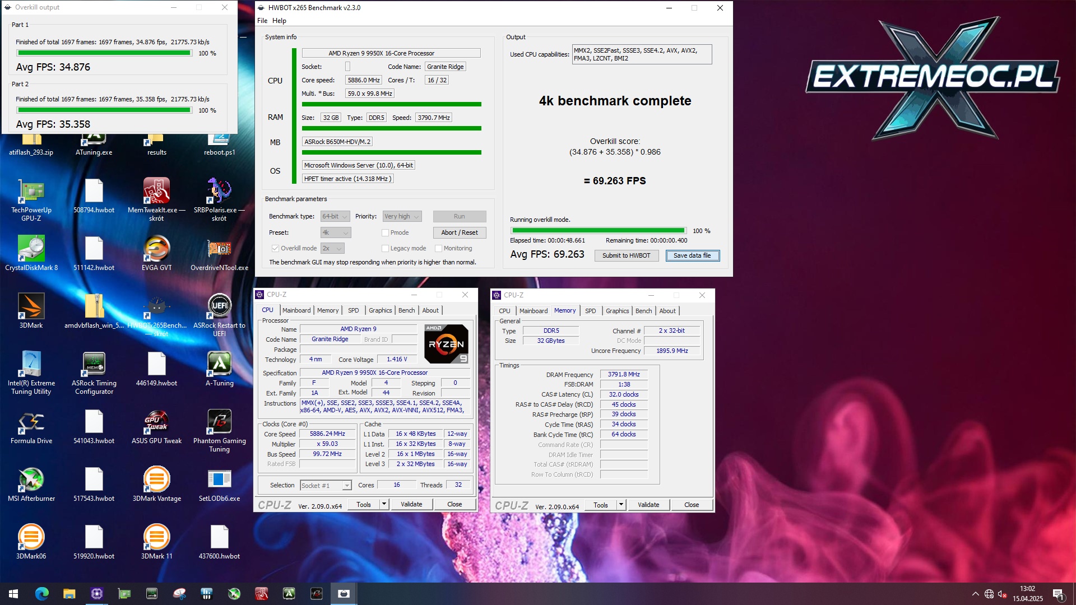This screenshot has height=605, width=1076.
Task: Open A-Tuning desktop icon
Action: (x=219, y=369)
